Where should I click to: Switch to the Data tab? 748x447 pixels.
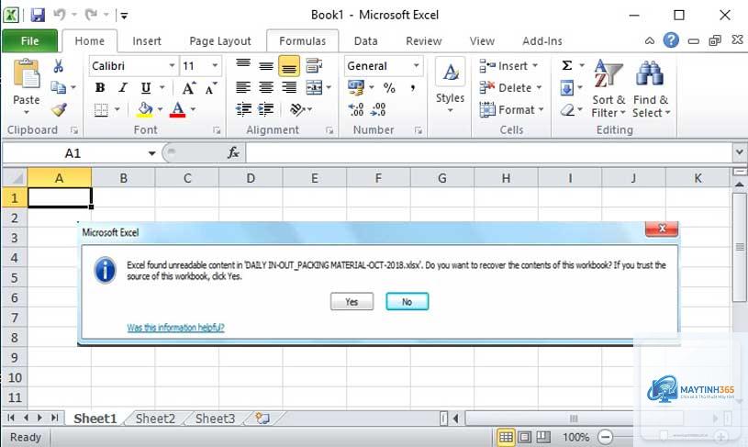(366, 41)
